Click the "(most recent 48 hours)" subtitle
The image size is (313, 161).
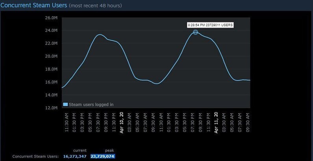coord(95,6)
